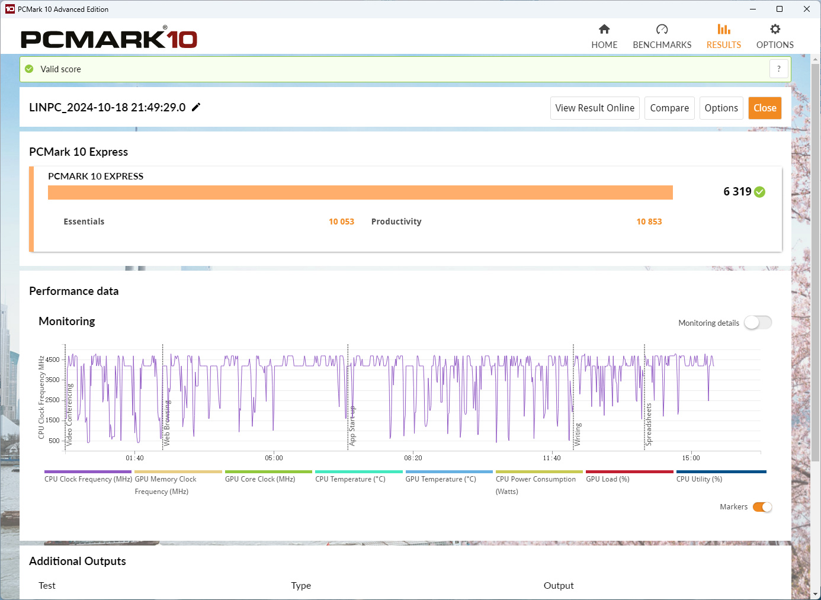Select the CPU Power Consumption legend item
821x600 pixels.
pyautogui.click(x=539, y=483)
